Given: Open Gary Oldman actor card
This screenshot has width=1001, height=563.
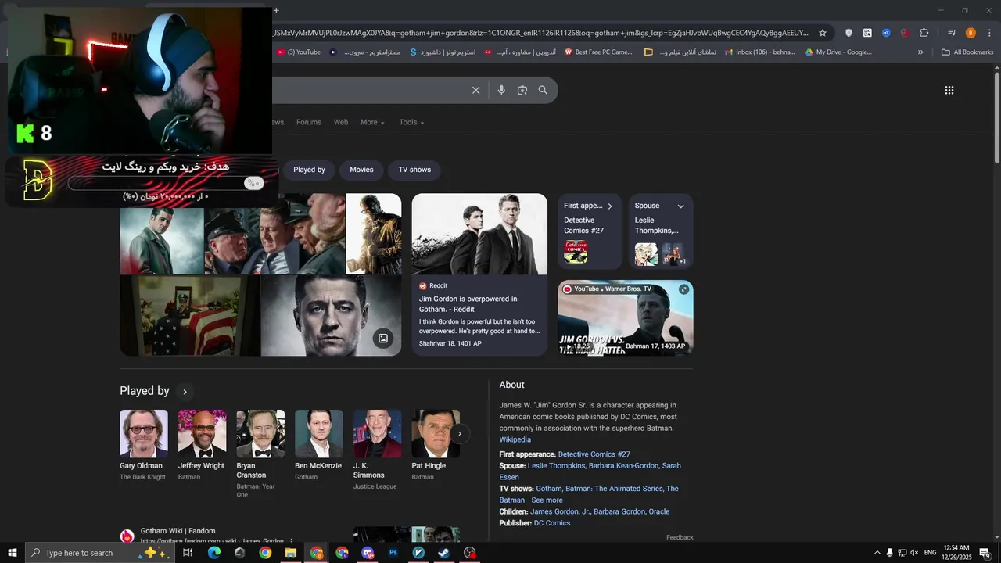Looking at the screenshot, I should [x=143, y=445].
